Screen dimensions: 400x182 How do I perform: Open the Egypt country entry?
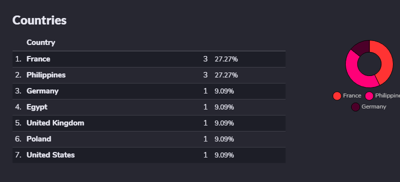(37, 107)
